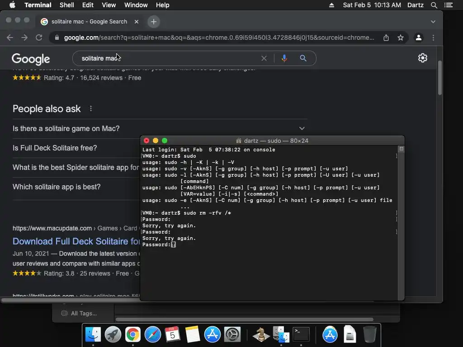This screenshot has width=463, height=347.
Task: Click the Chrome address bar URL
Action: [x=219, y=38]
